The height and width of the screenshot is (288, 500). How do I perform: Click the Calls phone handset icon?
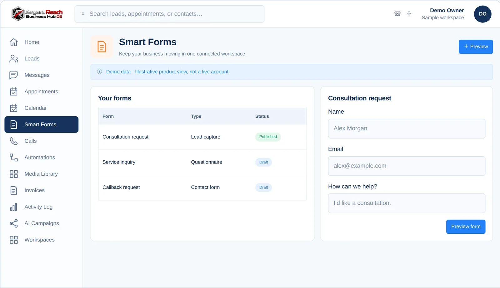(14, 141)
